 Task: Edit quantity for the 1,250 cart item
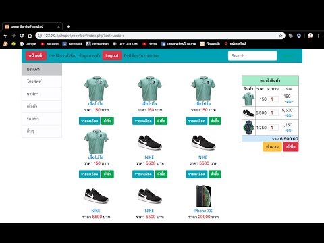click(x=273, y=128)
